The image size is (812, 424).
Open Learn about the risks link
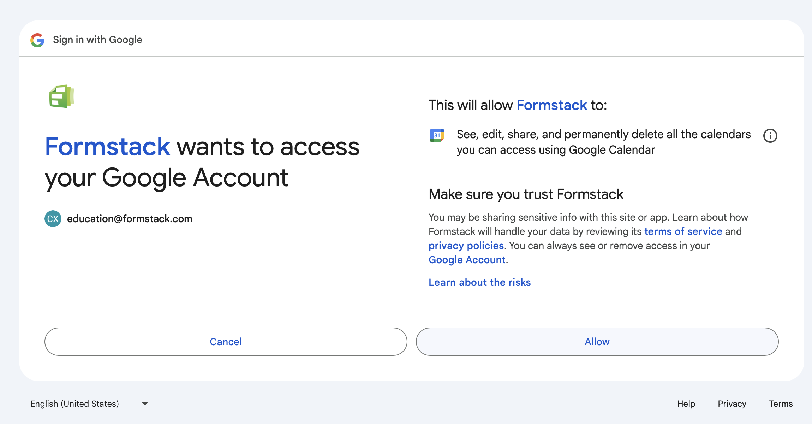coord(479,282)
